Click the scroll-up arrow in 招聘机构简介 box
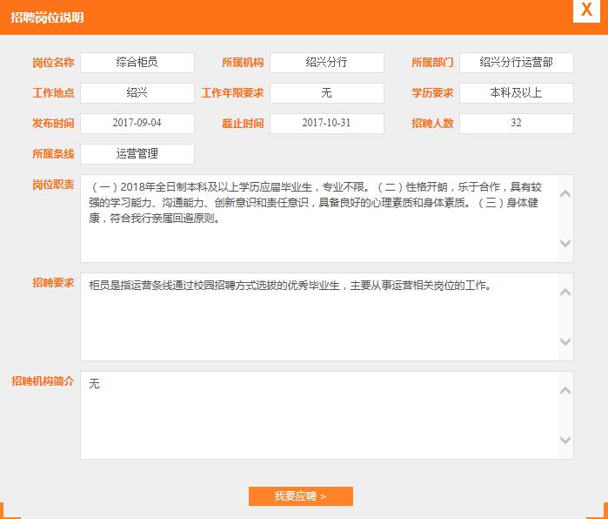The image size is (608, 519). point(565,390)
